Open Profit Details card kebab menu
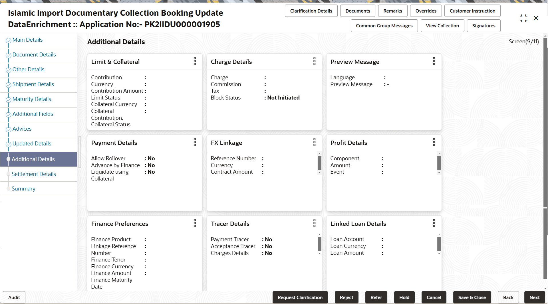548x304 pixels. coord(434,142)
